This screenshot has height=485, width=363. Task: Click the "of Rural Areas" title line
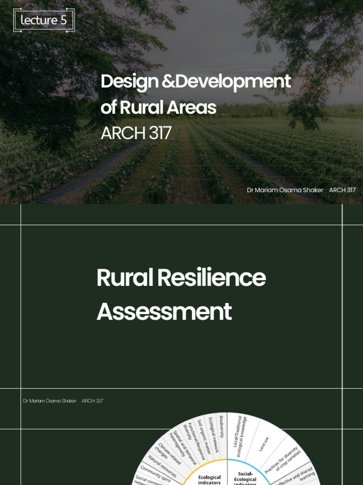tap(158, 108)
